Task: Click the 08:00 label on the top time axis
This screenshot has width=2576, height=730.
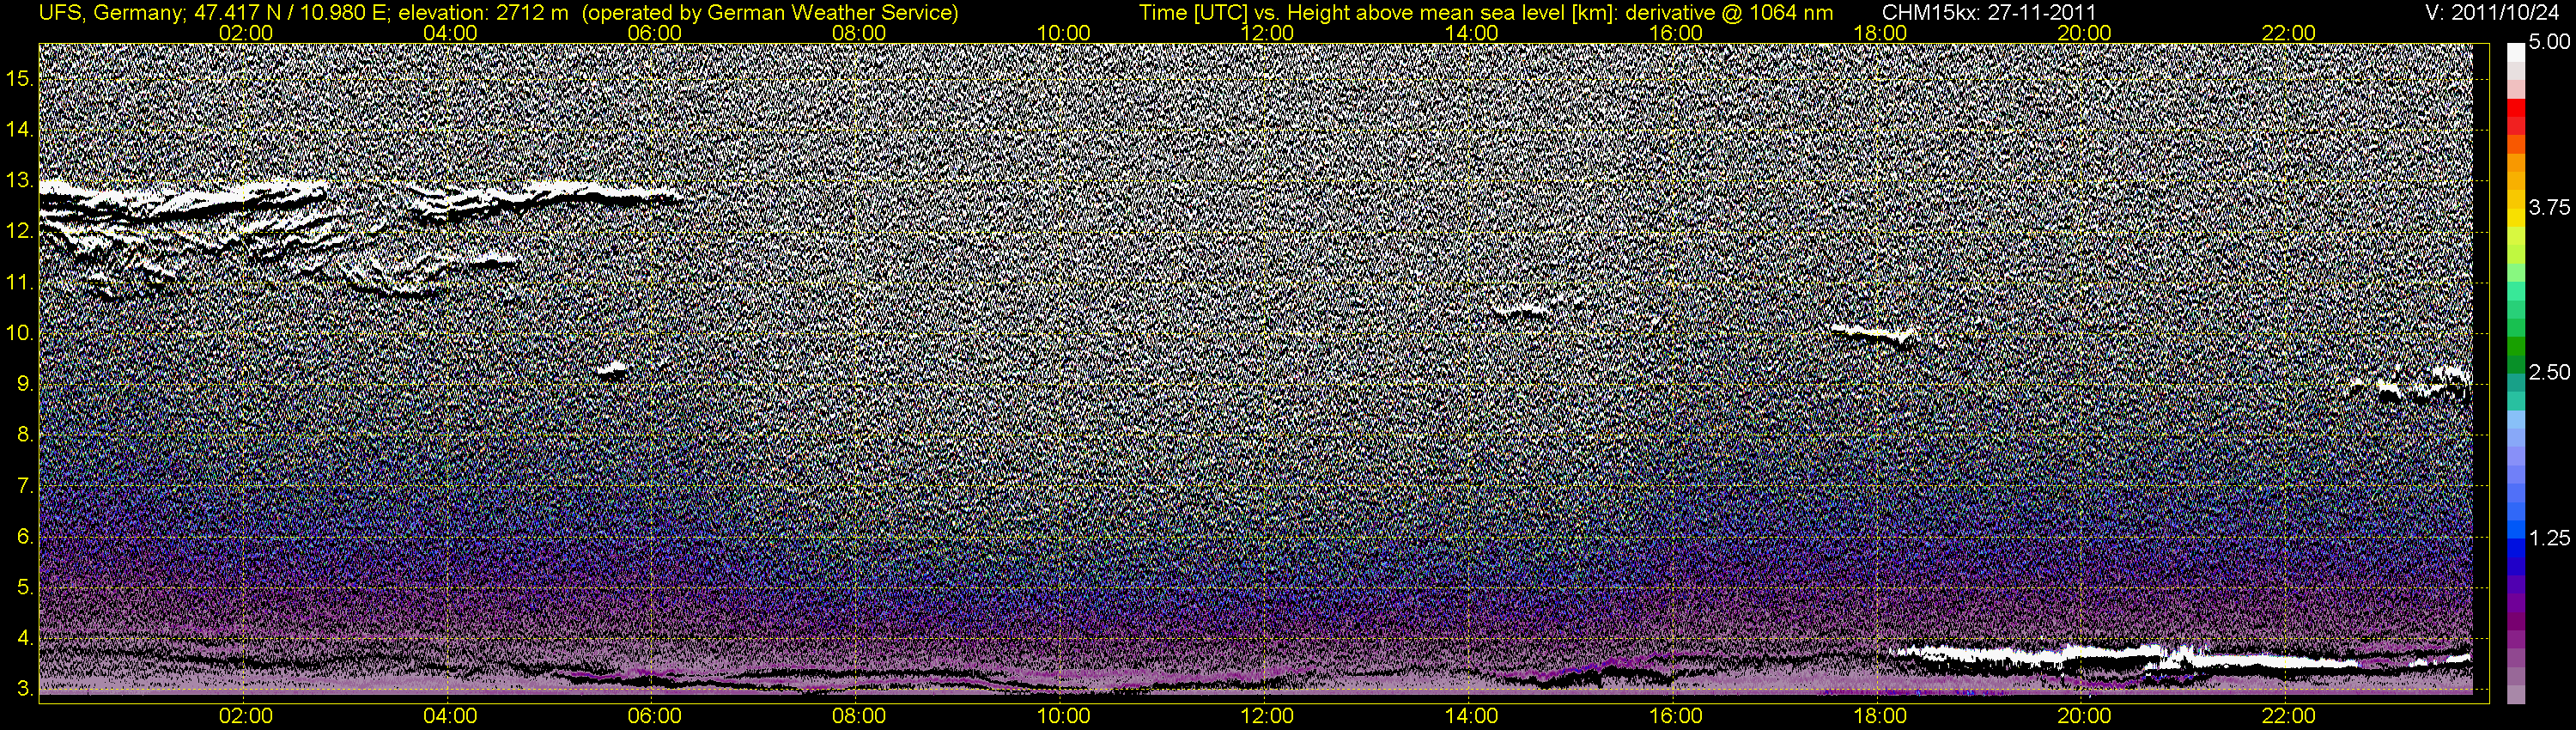Action: (859, 33)
